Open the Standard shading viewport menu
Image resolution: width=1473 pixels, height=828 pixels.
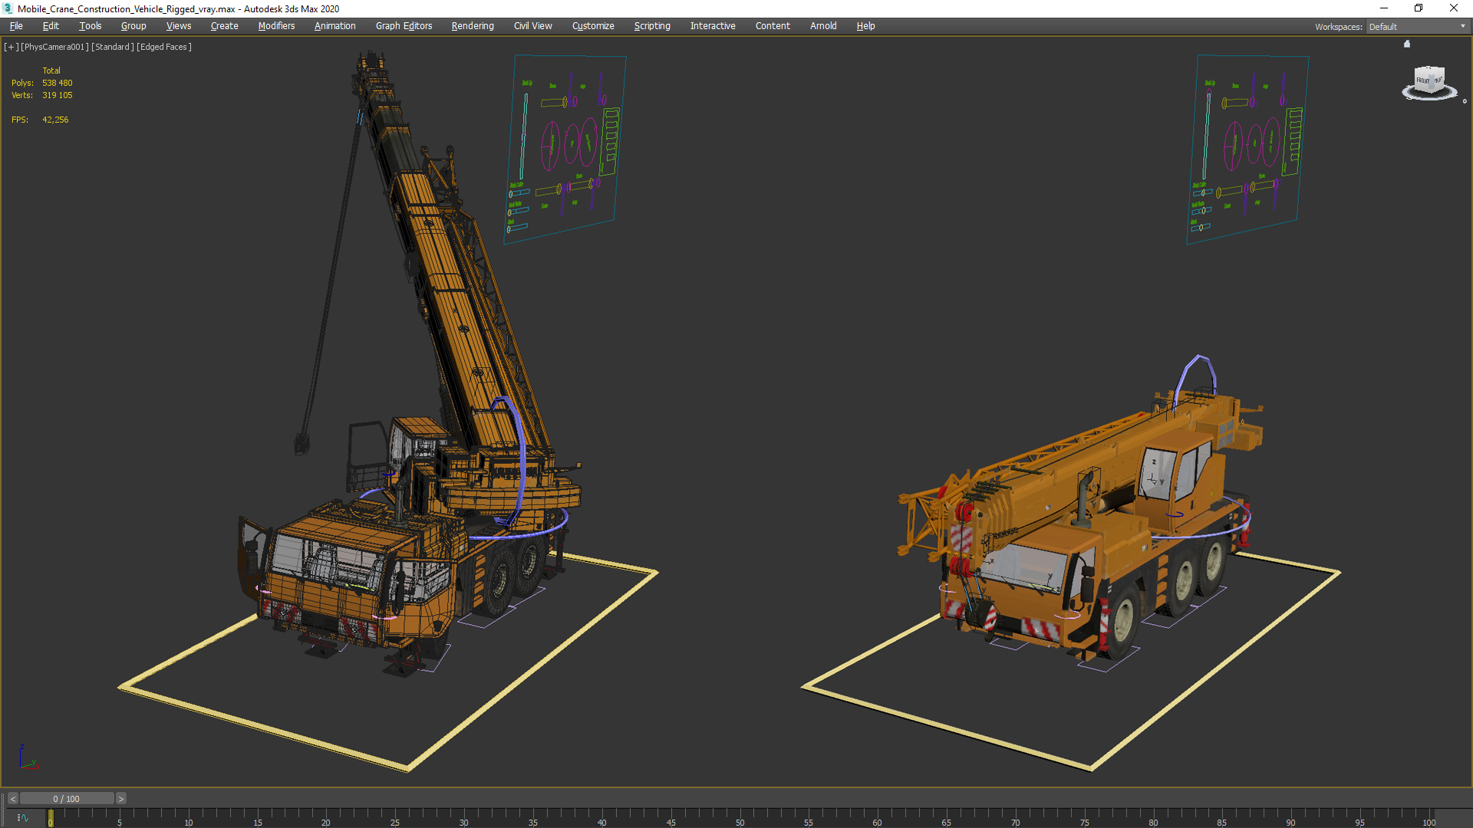(x=113, y=47)
